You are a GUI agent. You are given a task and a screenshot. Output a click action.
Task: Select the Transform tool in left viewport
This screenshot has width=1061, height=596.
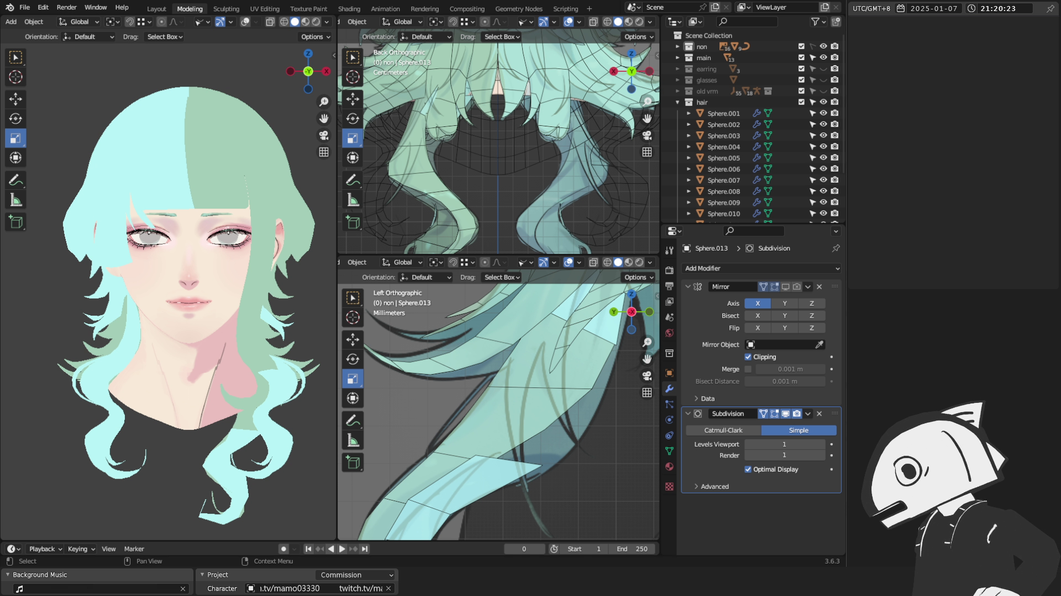(15, 158)
